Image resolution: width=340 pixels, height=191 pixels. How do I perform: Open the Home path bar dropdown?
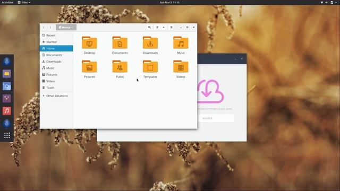point(66,27)
